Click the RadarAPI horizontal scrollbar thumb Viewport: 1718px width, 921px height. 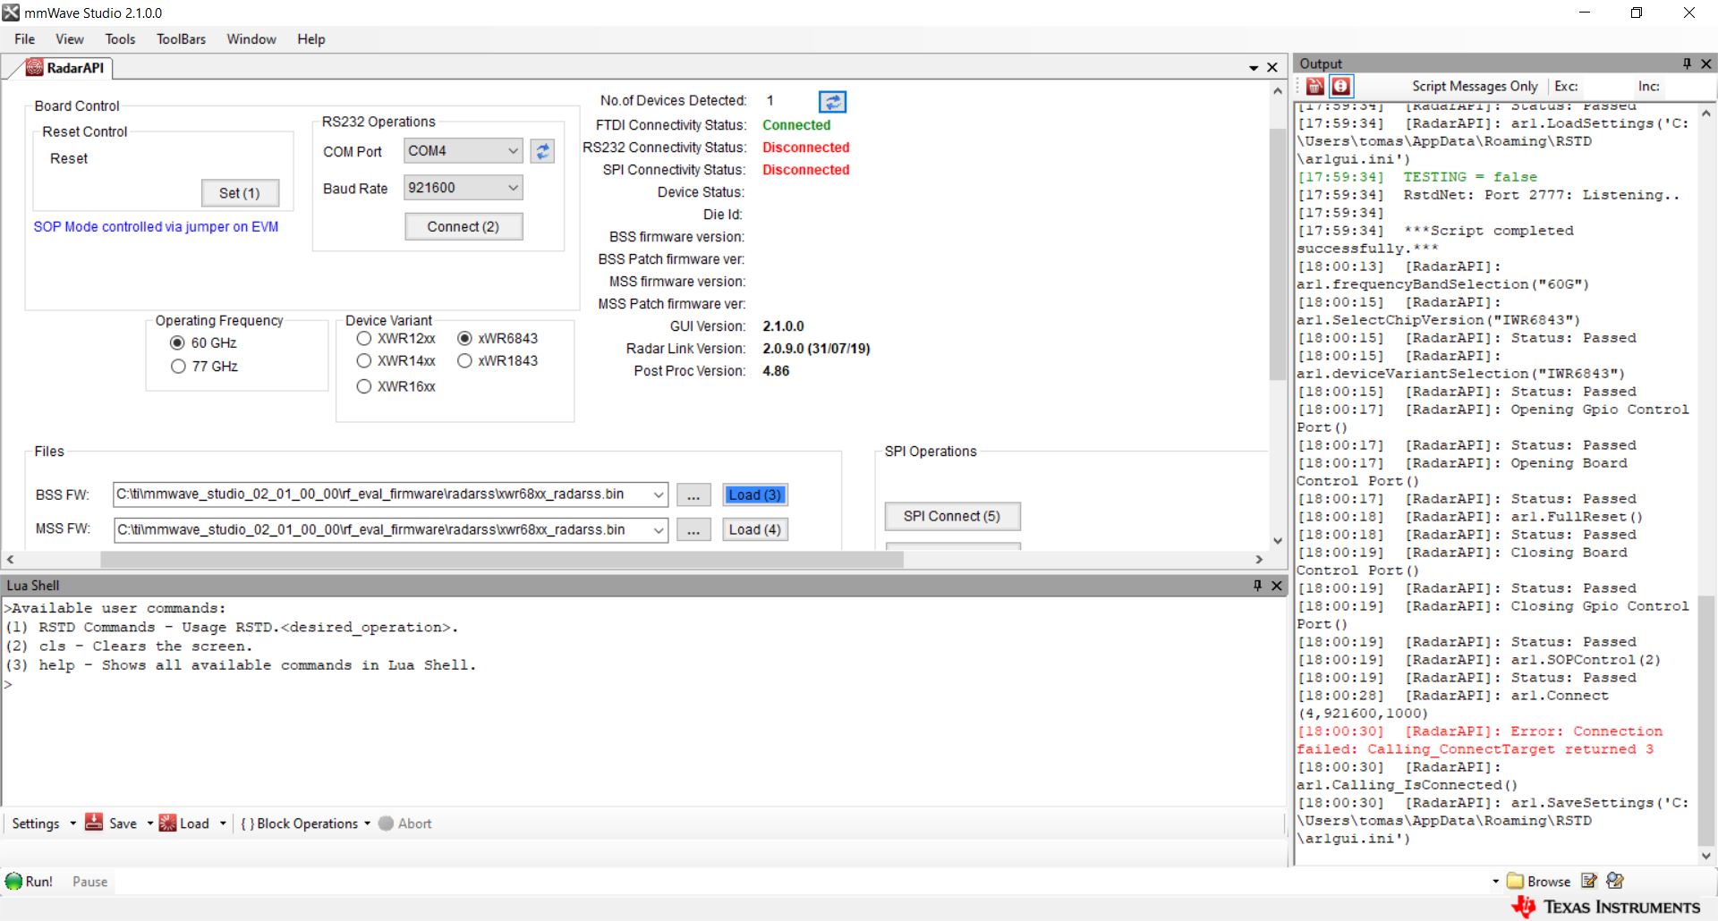[x=502, y=560]
